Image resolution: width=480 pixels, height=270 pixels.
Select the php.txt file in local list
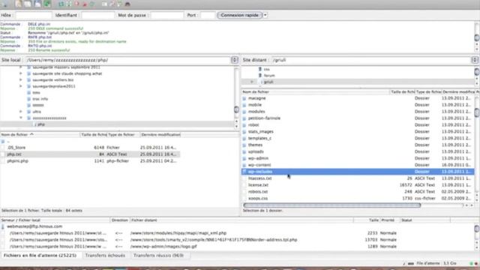(90, 154)
